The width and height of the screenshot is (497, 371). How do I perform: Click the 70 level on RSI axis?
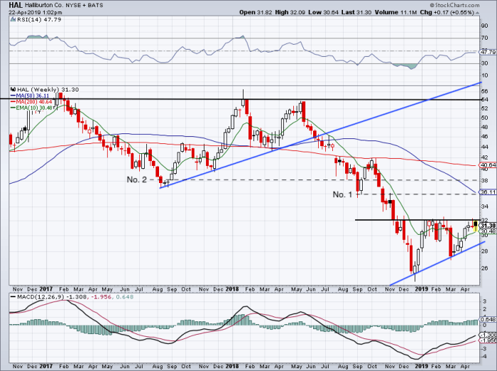tap(485, 38)
